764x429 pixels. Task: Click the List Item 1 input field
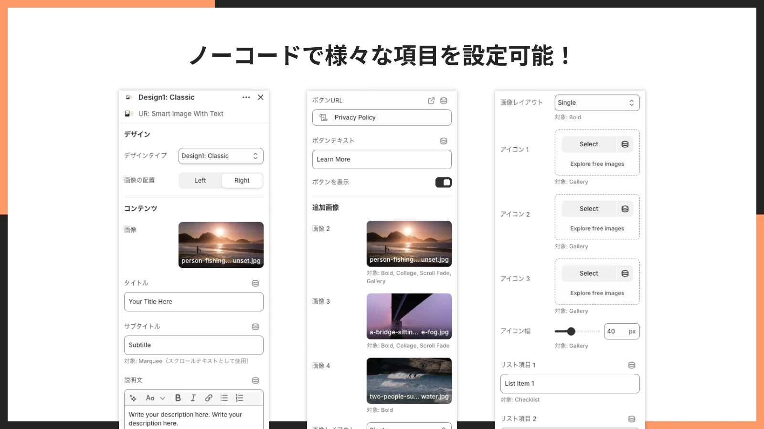pos(570,384)
